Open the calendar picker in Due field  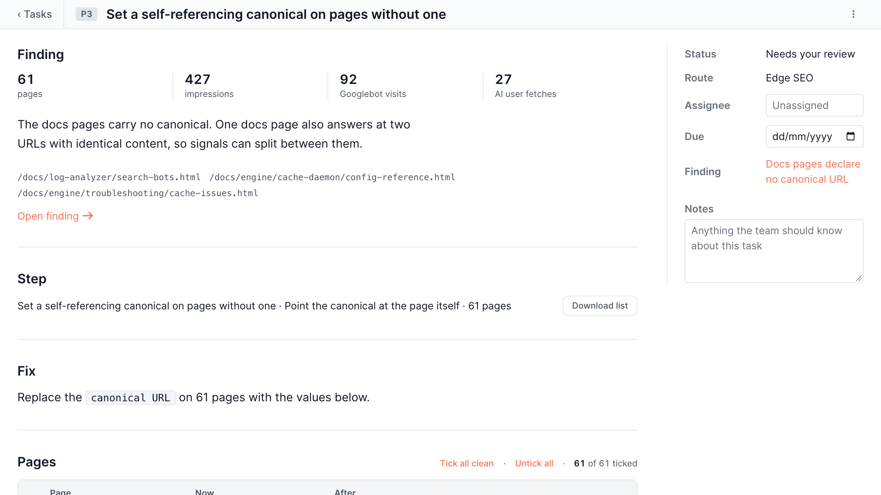click(851, 136)
